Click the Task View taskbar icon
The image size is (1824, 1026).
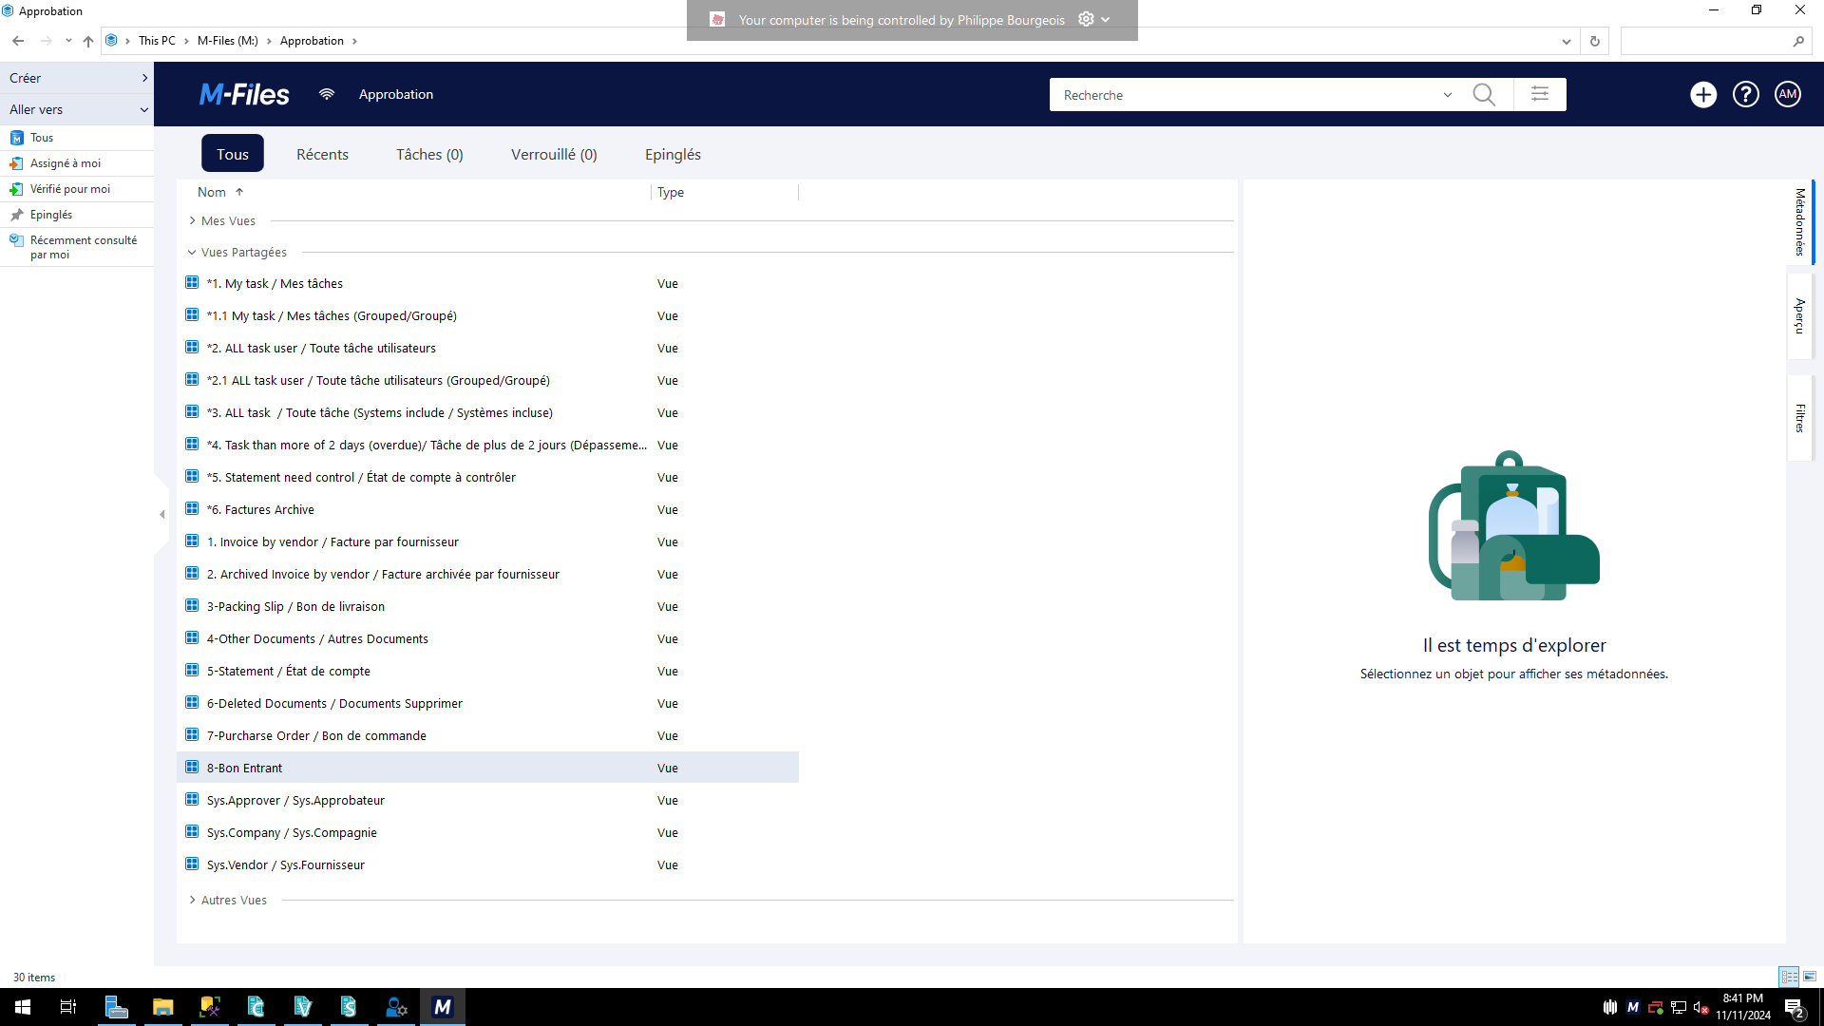pyautogui.click(x=68, y=1007)
